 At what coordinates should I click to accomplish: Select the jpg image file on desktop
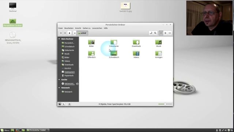coord(125,7)
